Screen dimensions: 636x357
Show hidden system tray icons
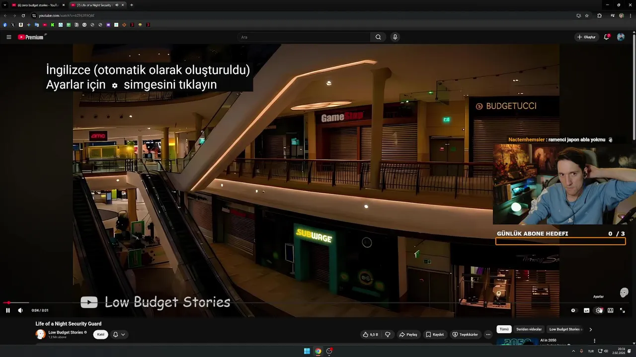click(573, 351)
